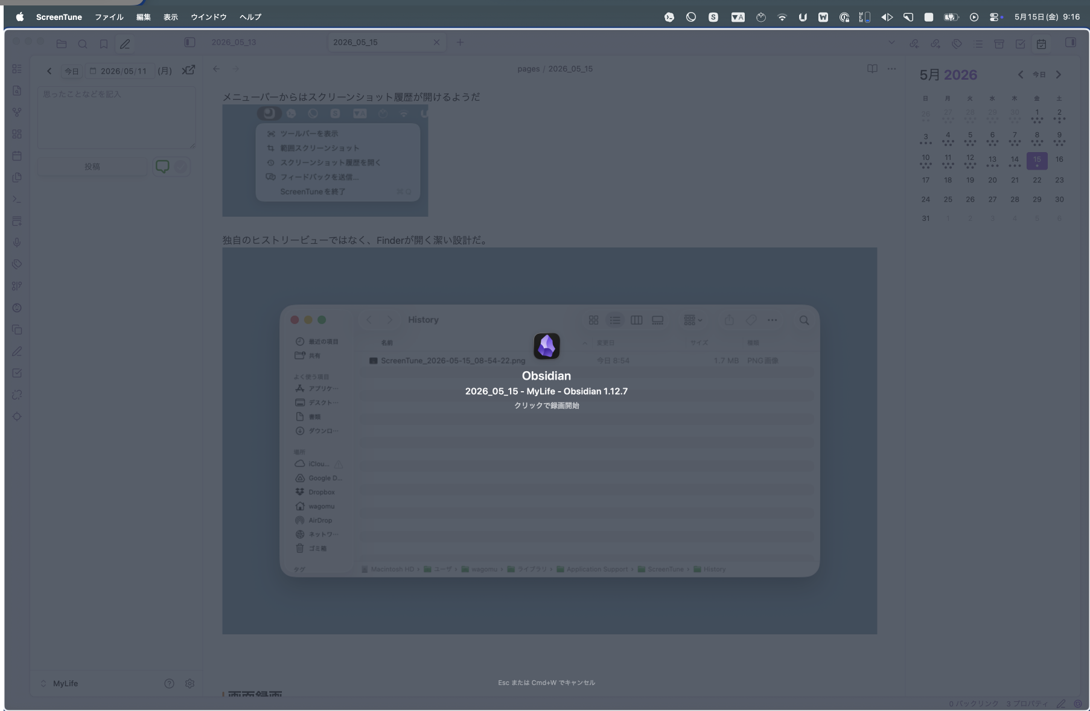Image resolution: width=1090 pixels, height=711 pixels.
Task: Expand the tab list chevron
Action: (x=891, y=42)
